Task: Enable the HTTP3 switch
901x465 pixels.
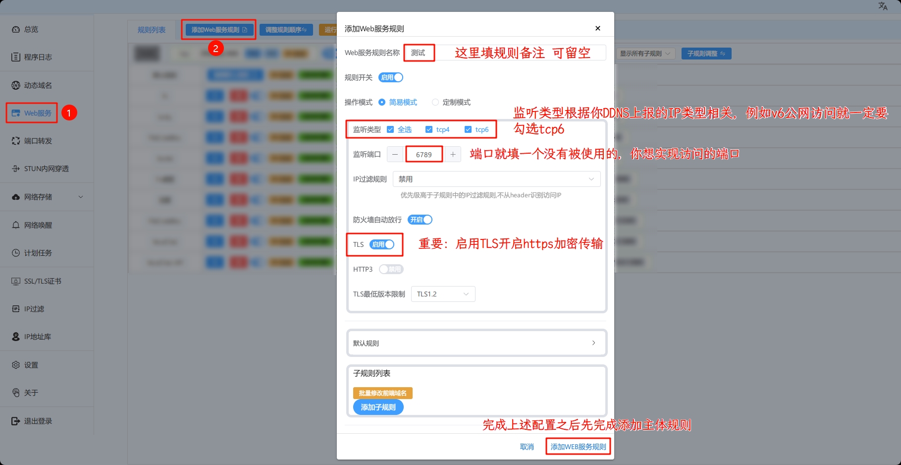Action: 391,269
